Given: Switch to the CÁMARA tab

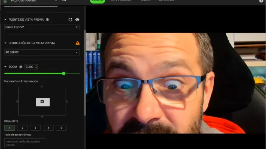Looking at the screenshot, I should point(97,1).
